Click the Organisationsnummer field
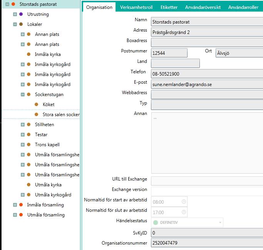263x250 pixels. pos(207,243)
